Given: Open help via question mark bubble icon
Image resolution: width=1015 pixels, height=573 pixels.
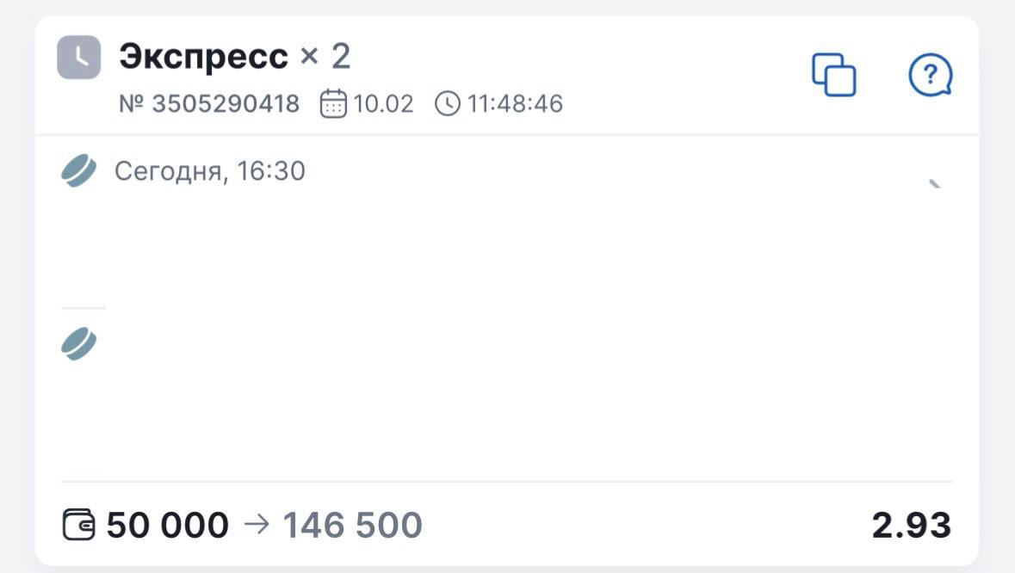Looking at the screenshot, I should pos(930,76).
